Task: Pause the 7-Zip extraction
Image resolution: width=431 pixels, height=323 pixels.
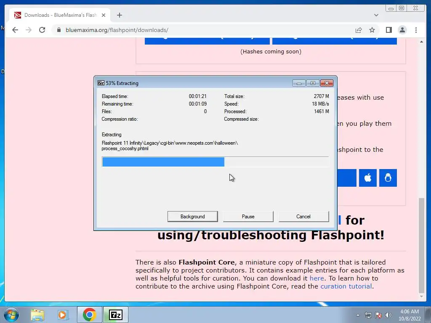Action: 248,217
